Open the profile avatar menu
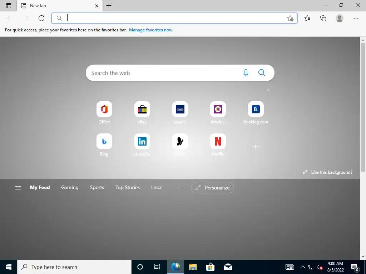 (340, 18)
